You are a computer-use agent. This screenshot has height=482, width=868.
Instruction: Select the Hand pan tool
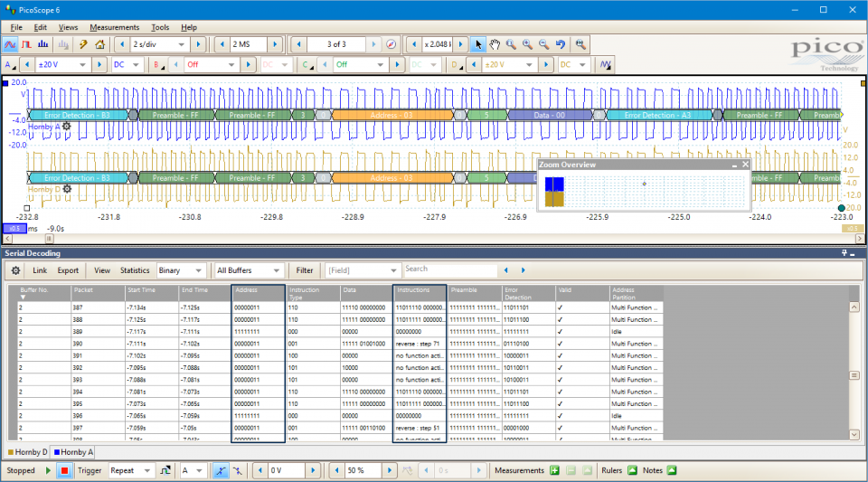(495, 44)
